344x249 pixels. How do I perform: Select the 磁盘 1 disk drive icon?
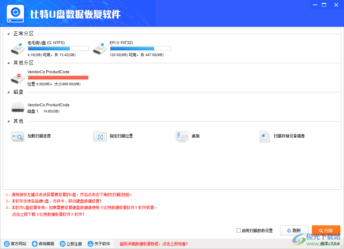18,108
